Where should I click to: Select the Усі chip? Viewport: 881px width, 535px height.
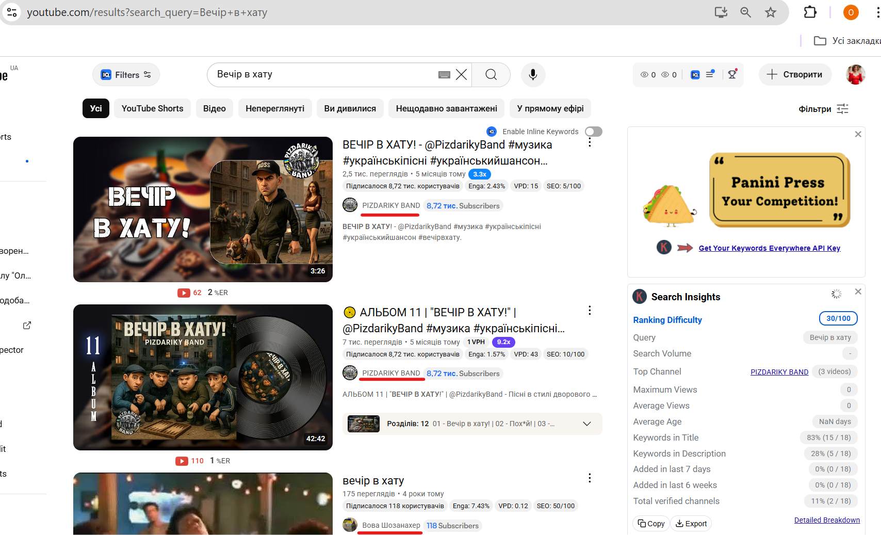coord(96,108)
